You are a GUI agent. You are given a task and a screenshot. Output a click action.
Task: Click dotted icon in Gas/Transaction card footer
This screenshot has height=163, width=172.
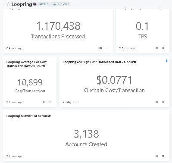click(50, 102)
